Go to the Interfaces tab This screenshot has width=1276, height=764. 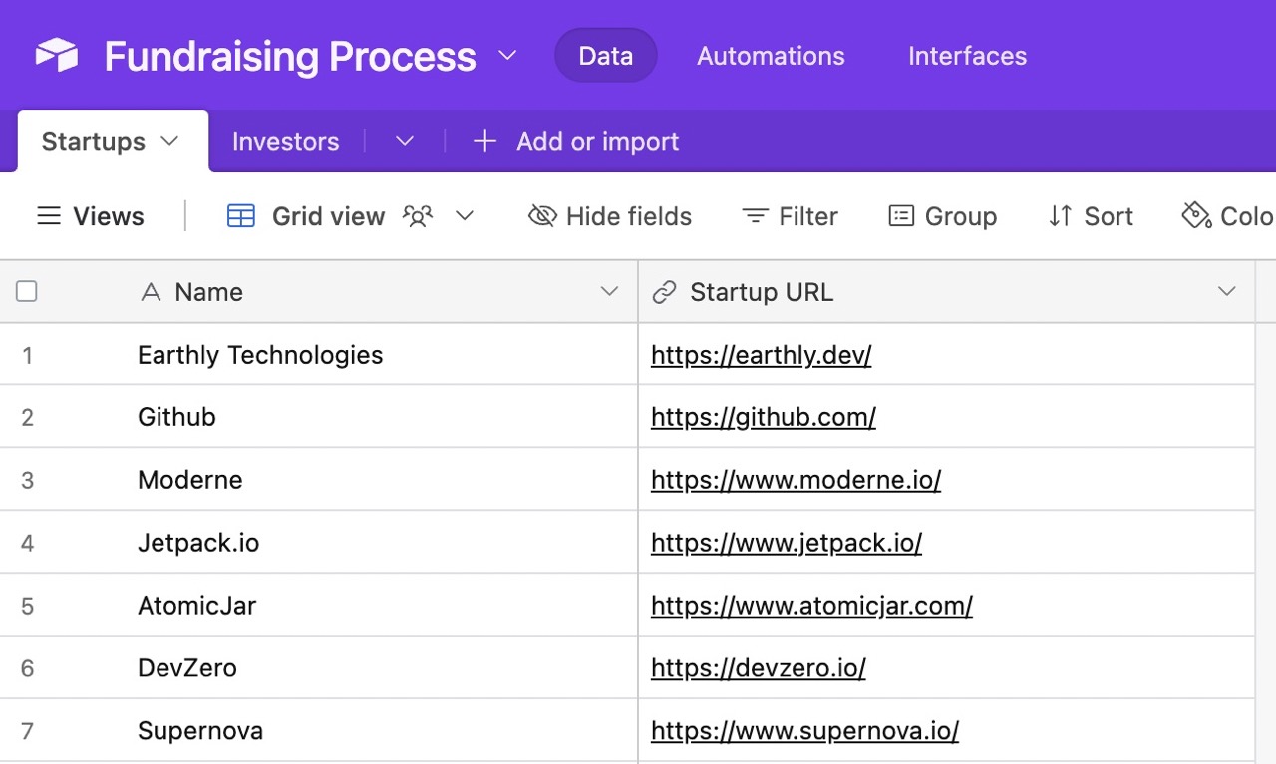[x=967, y=56]
